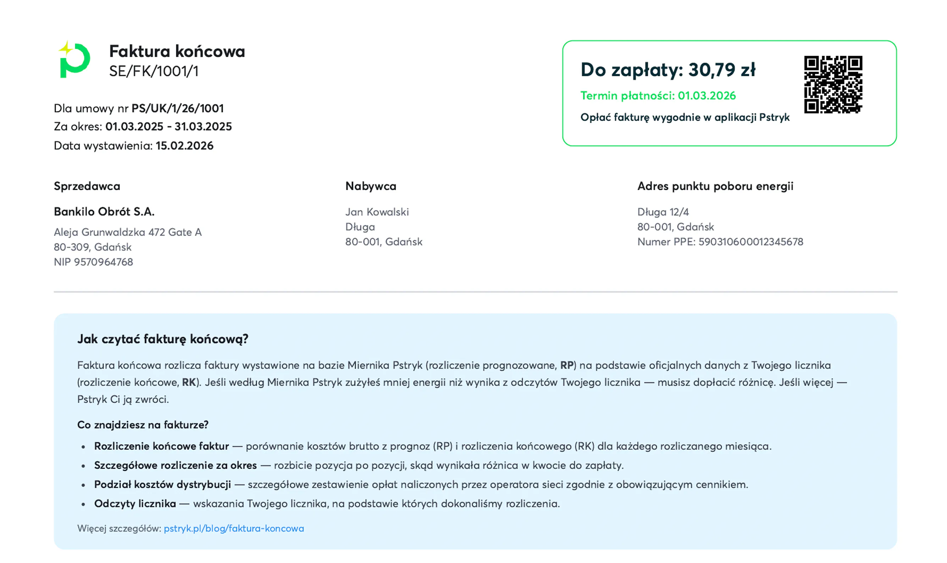
Task: Click the green 'Termin płatności: 01.03.2026' text
Action: click(x=658, y=95)
